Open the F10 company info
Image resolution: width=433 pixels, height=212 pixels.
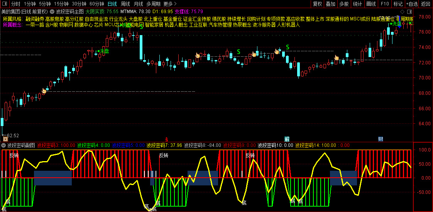coord(385,4)
